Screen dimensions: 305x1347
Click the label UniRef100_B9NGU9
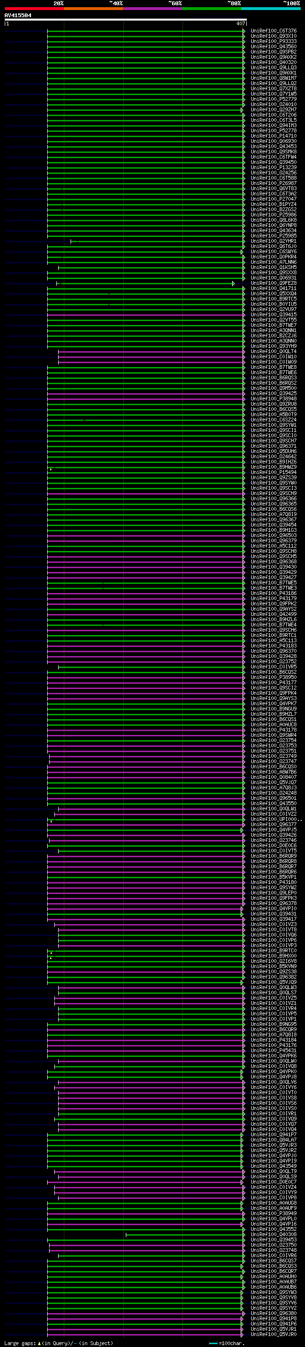pos(274,709)
